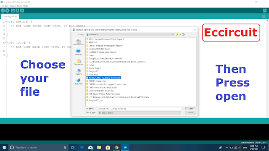Click the Upload arrow icon
Image resolution: width=269 pixels, height=151 pixels.
pyautogui.click(x=8, y=10)
